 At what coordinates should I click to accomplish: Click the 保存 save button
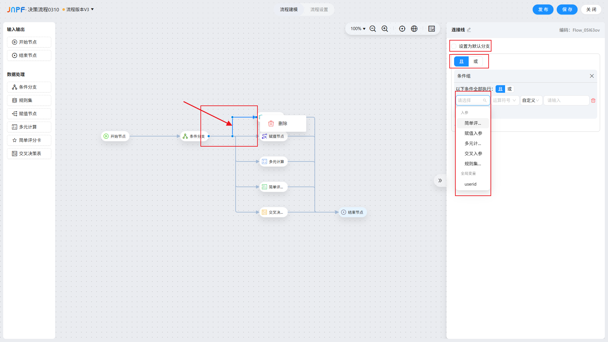(x=567, y=9)
